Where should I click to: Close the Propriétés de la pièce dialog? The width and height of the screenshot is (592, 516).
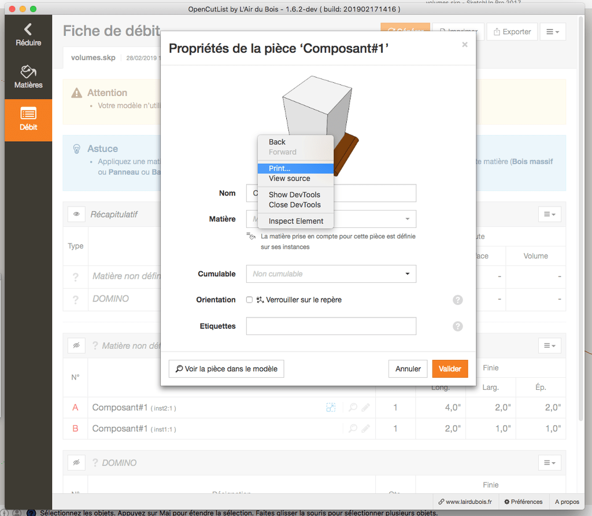[x=465, y=45]
